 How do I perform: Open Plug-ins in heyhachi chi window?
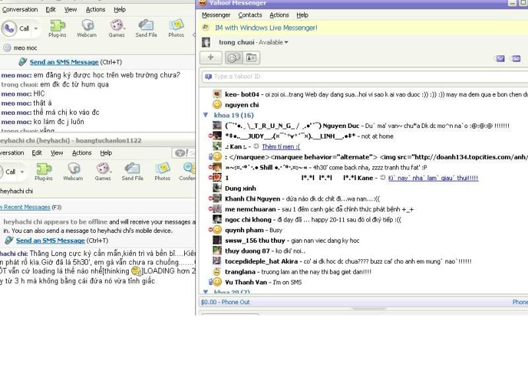[x=44, y=172]
